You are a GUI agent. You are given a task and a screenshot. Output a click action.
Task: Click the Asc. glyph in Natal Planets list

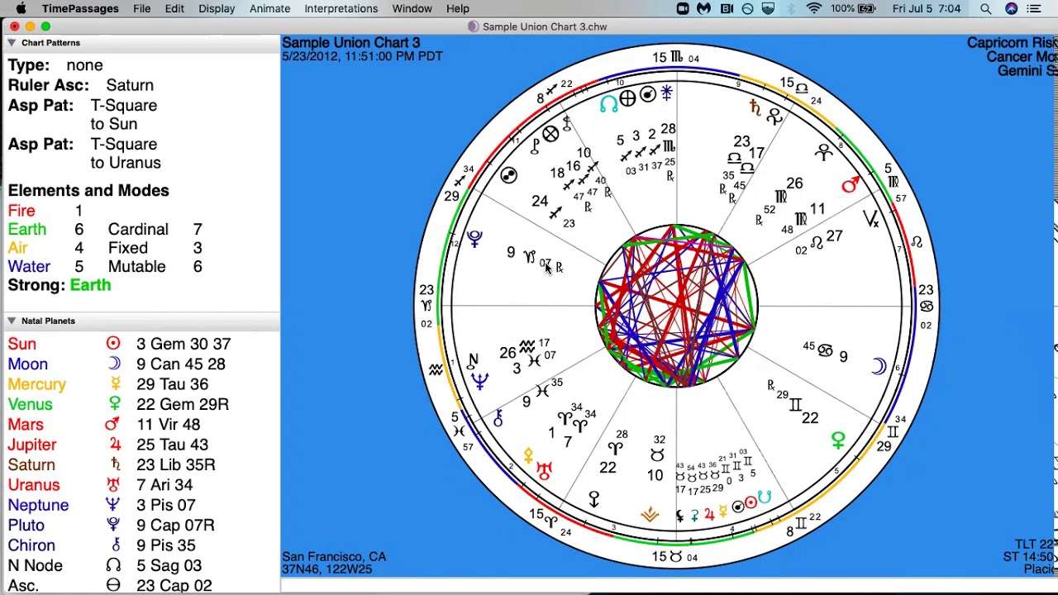113,585
